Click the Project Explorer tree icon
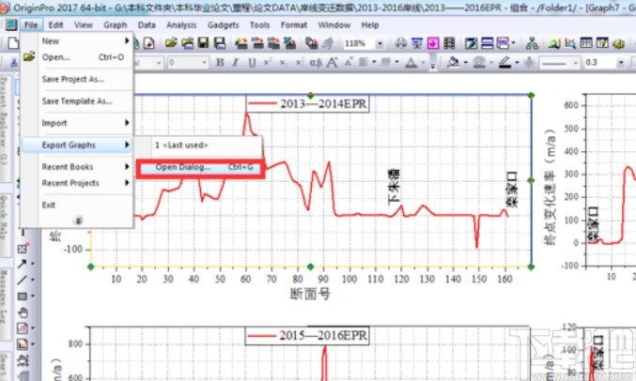 [532, 42]
